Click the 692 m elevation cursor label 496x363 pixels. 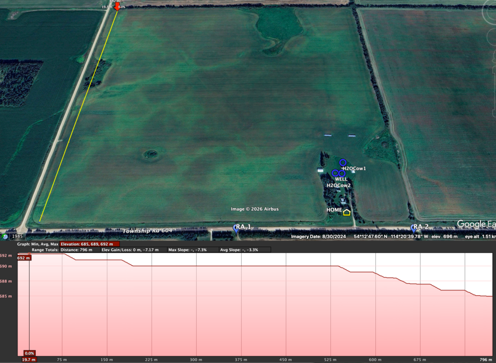pyautogui.click(x=24, y=258)
